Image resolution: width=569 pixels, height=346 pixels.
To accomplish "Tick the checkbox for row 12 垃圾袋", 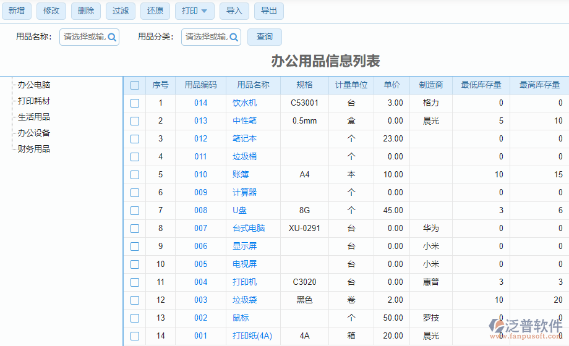I will (x=135, y=300).
